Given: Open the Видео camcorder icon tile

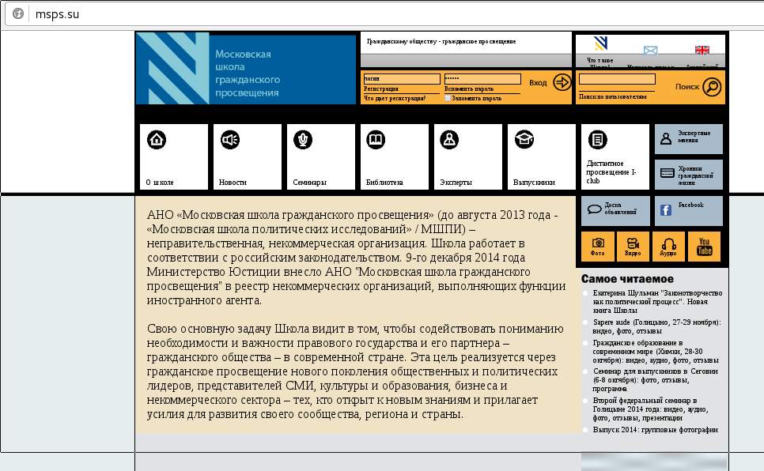Looking at the screenshot, I should (x=633, y=246).
